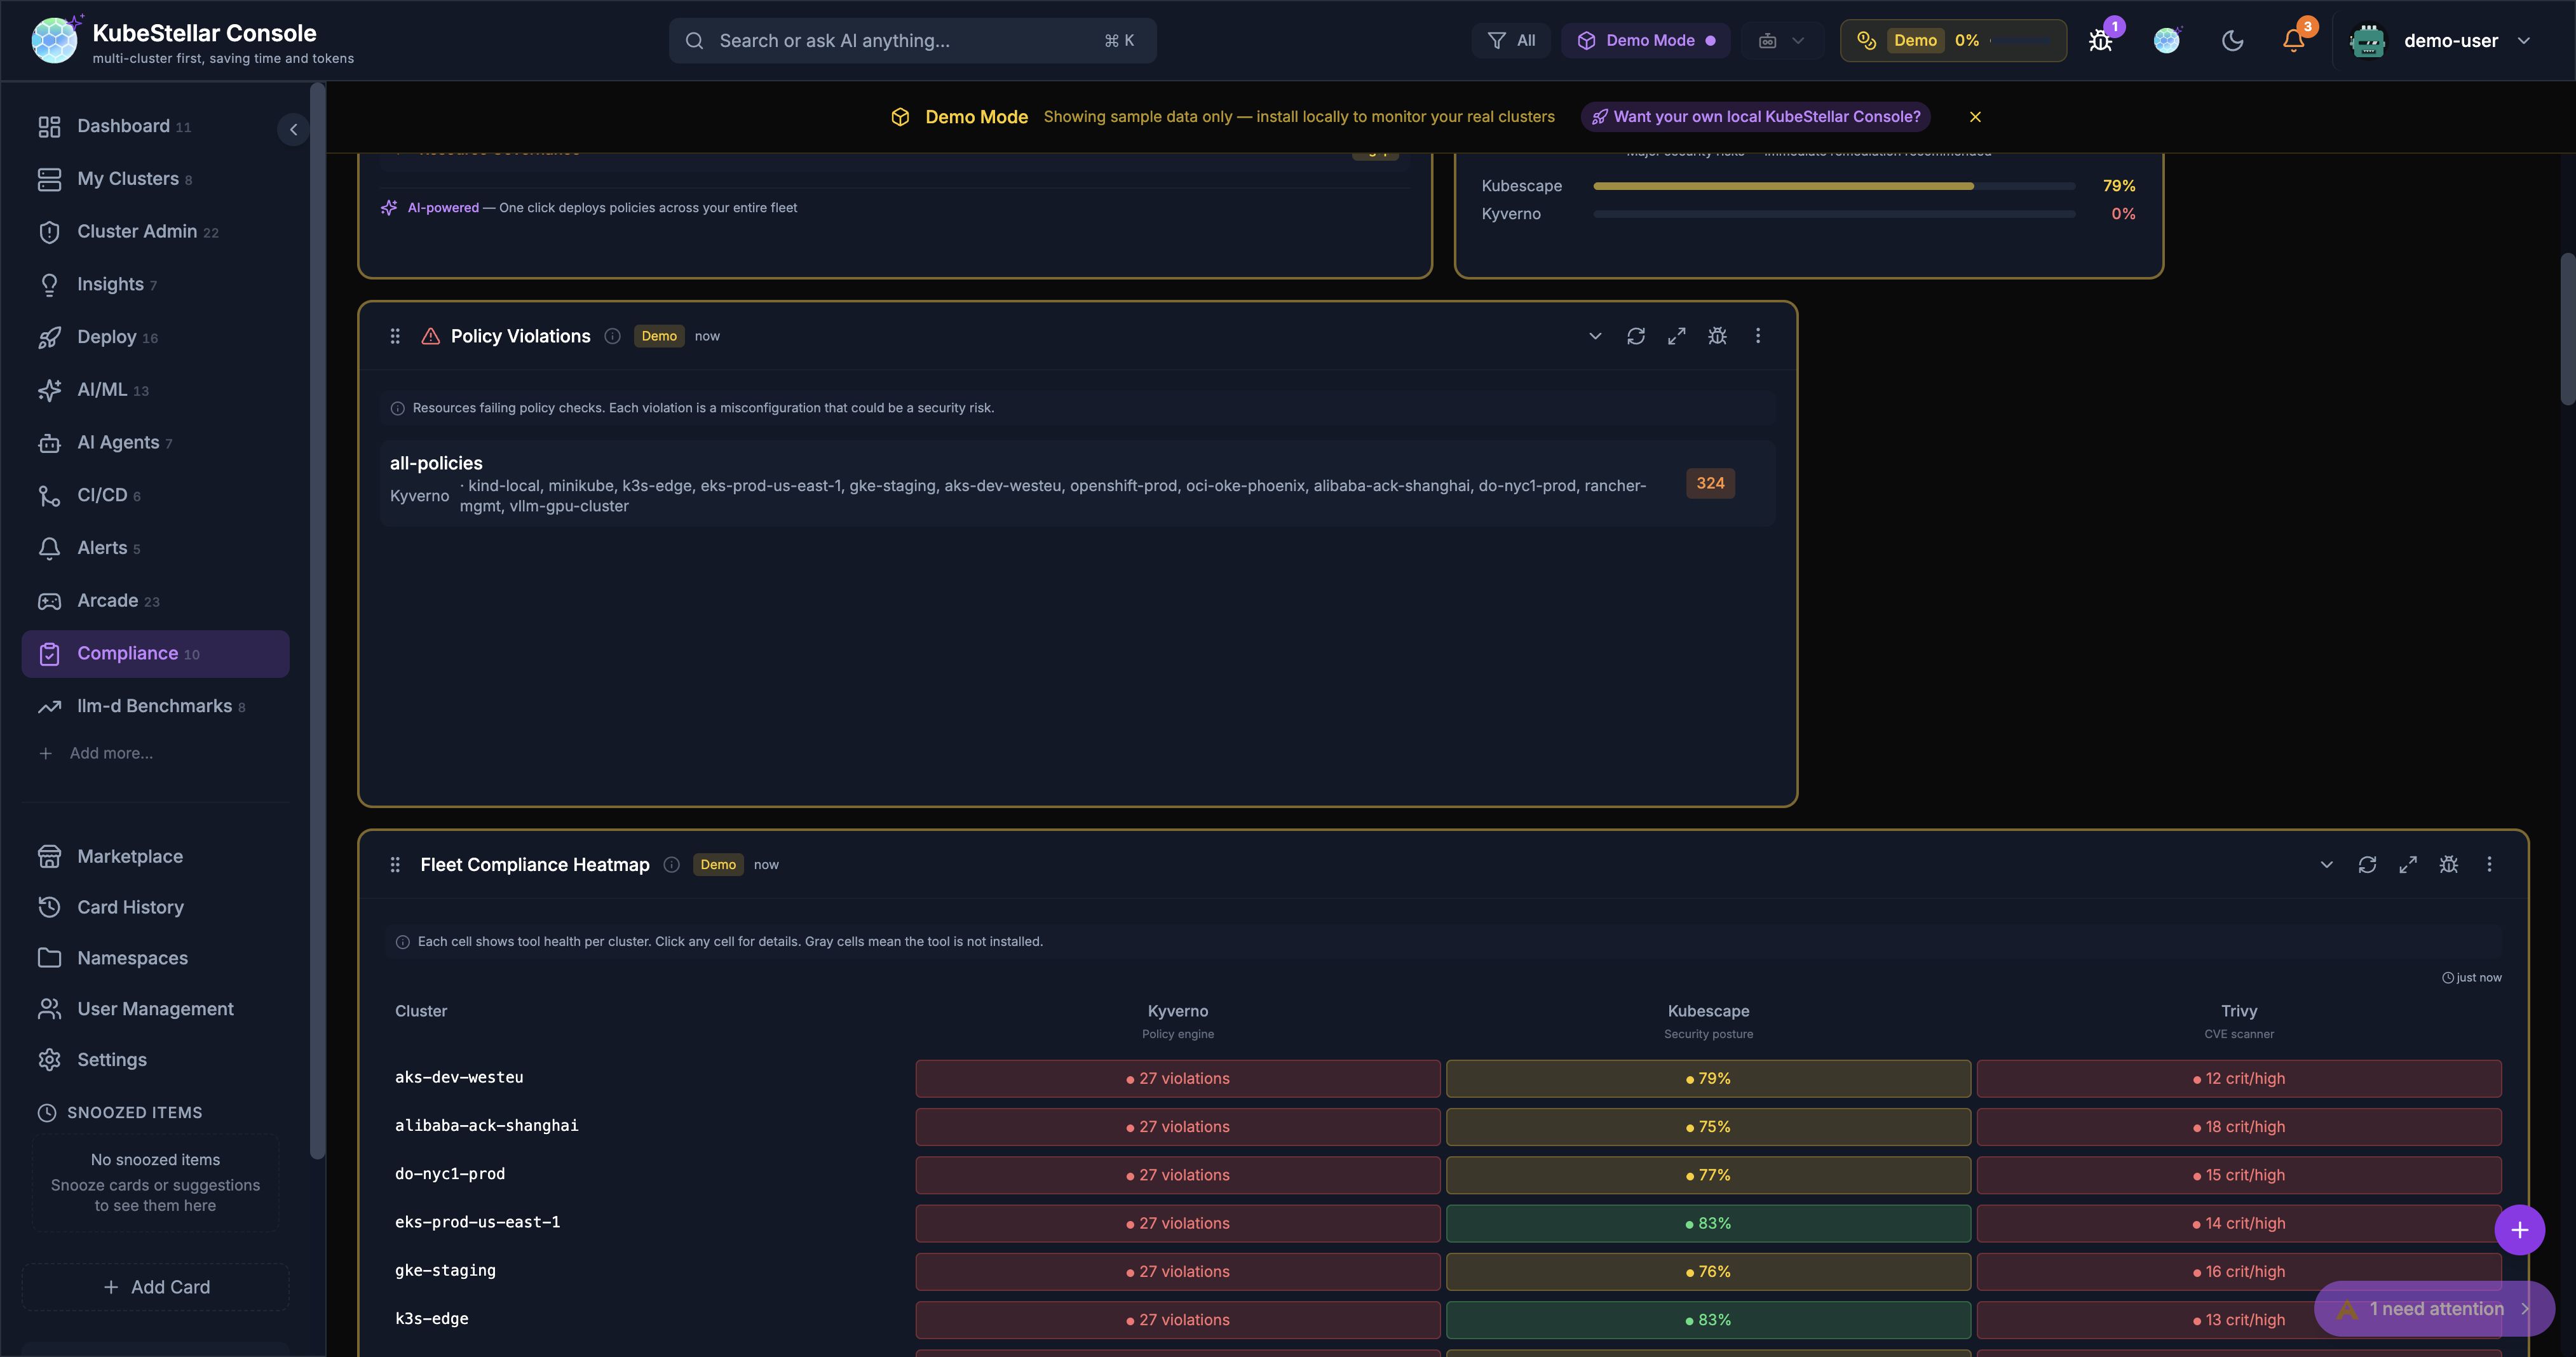Open debug view on Fleet Compliance Heatmap card
The width and height of the screenshot is (2576, 1357).
(x=2449, y=864)
